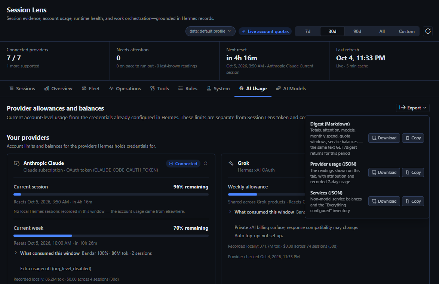Switch to the Overview tab
Viewport: 439px width, 284px height.
click(x=58, y=88)
